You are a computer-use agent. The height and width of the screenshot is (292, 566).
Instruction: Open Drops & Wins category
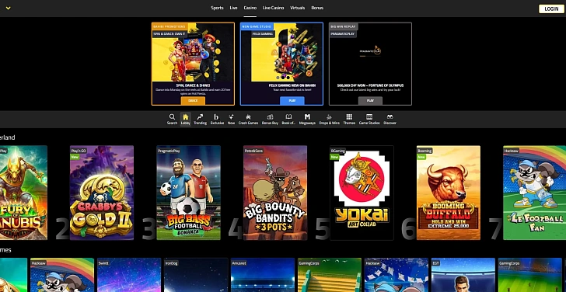coord(329,119)
